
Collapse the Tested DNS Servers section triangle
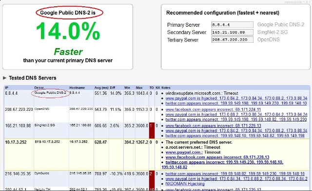click(4, 78)
